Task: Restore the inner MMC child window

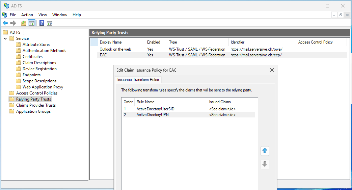Action: (x=341, y=15)
